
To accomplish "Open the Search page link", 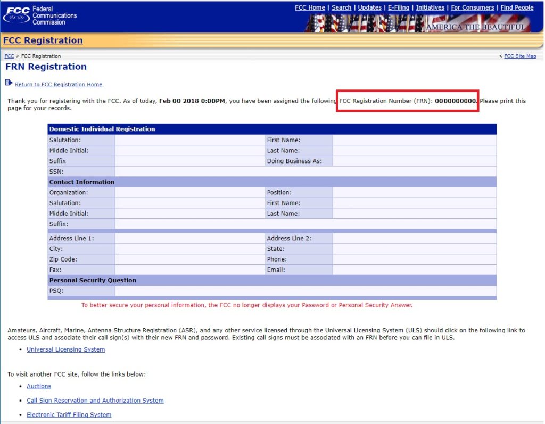I will coord(341,7).
